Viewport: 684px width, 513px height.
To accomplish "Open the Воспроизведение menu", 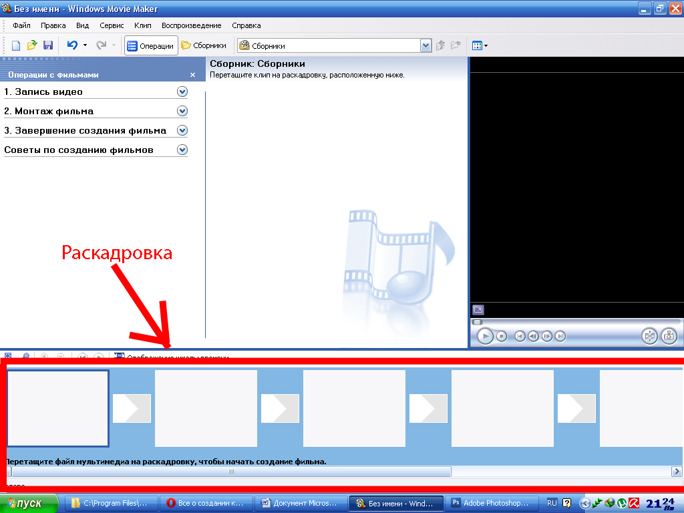I will coord(192,25).
